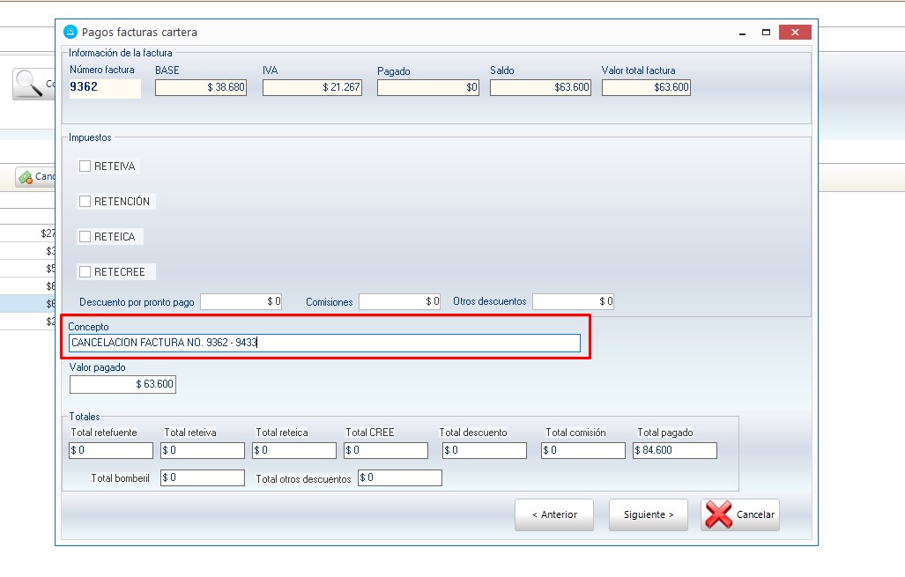This screenshot has width=905, height=577.
Task: Click the green cancel icon behind dialog
Action: pyautogui.click(x=26, y=177)
